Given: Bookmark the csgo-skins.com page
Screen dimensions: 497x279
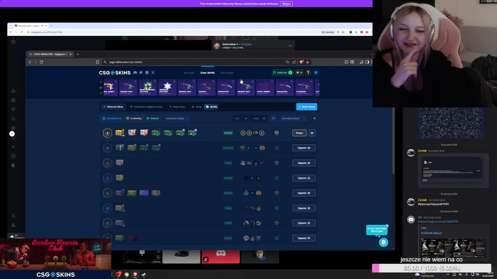Looking at the screenshot, I should click(97, 62).
